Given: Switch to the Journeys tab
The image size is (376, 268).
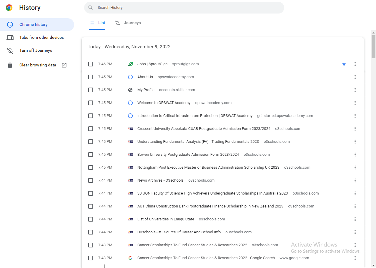Looking at the screenshot, I should 128,23.
